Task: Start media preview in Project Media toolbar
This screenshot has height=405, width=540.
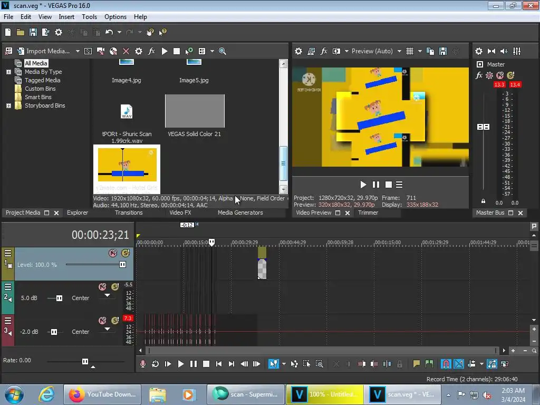Action: 165,51
